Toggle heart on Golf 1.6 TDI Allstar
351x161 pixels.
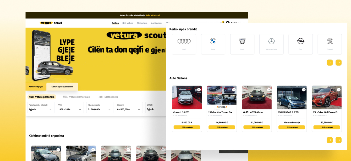[269, 90]
